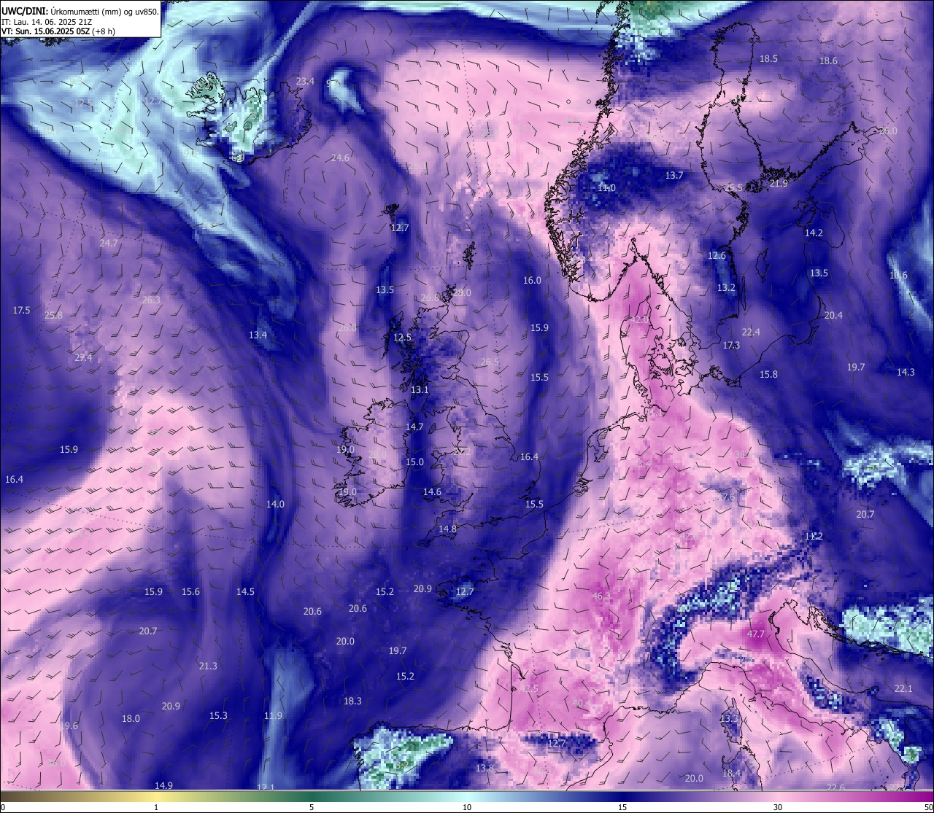Viewport: 934px width, 813px height.
Task: Click the 11.9 value over the Atlantic
Action: 273,715
